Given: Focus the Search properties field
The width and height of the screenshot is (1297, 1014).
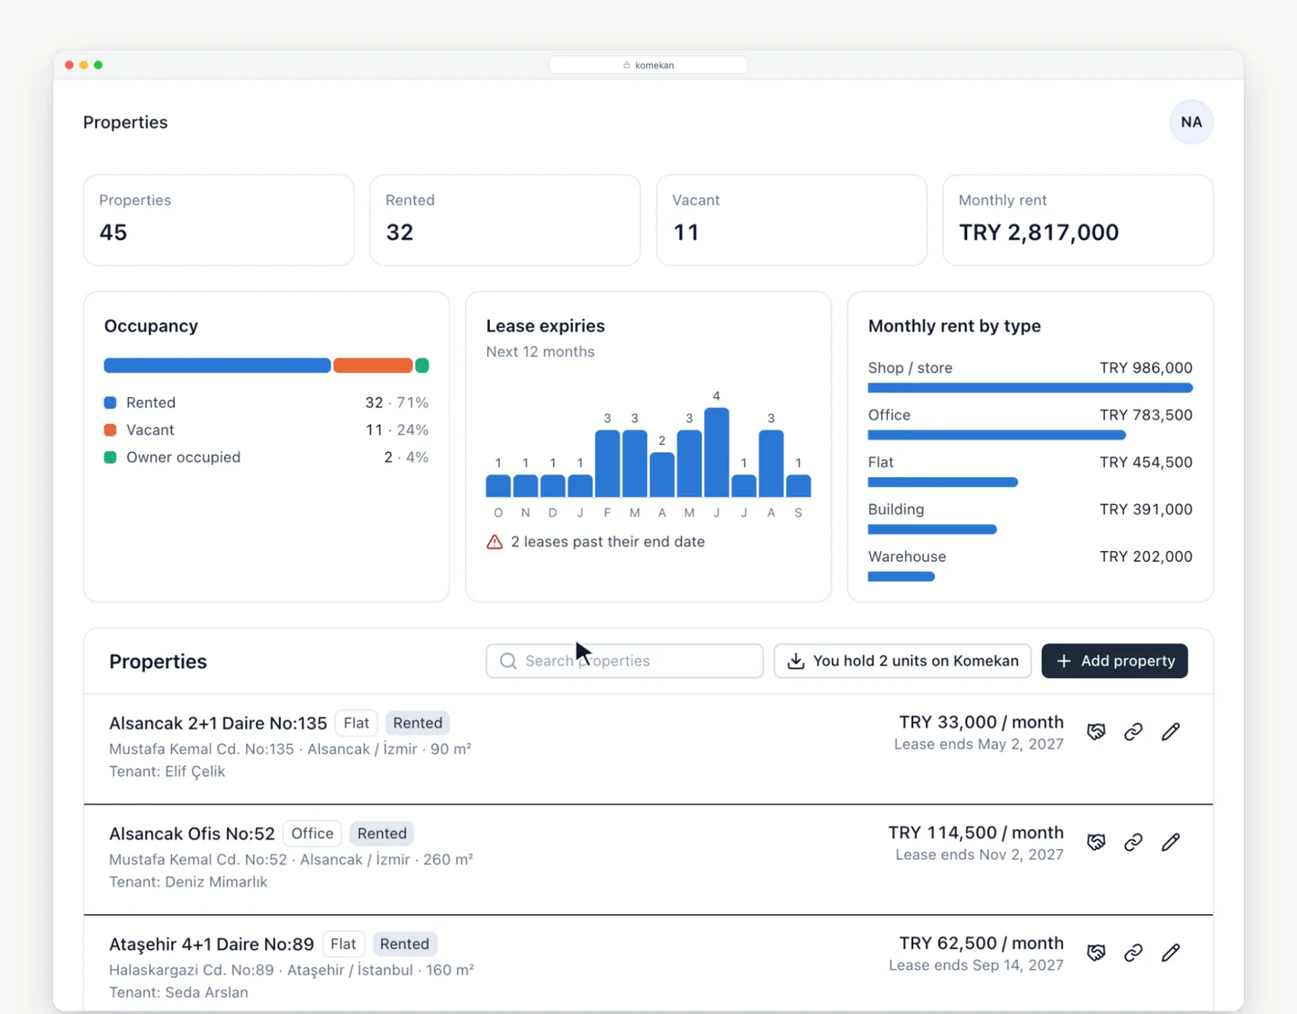Looking at the screenshot, I should coord(624,661).
